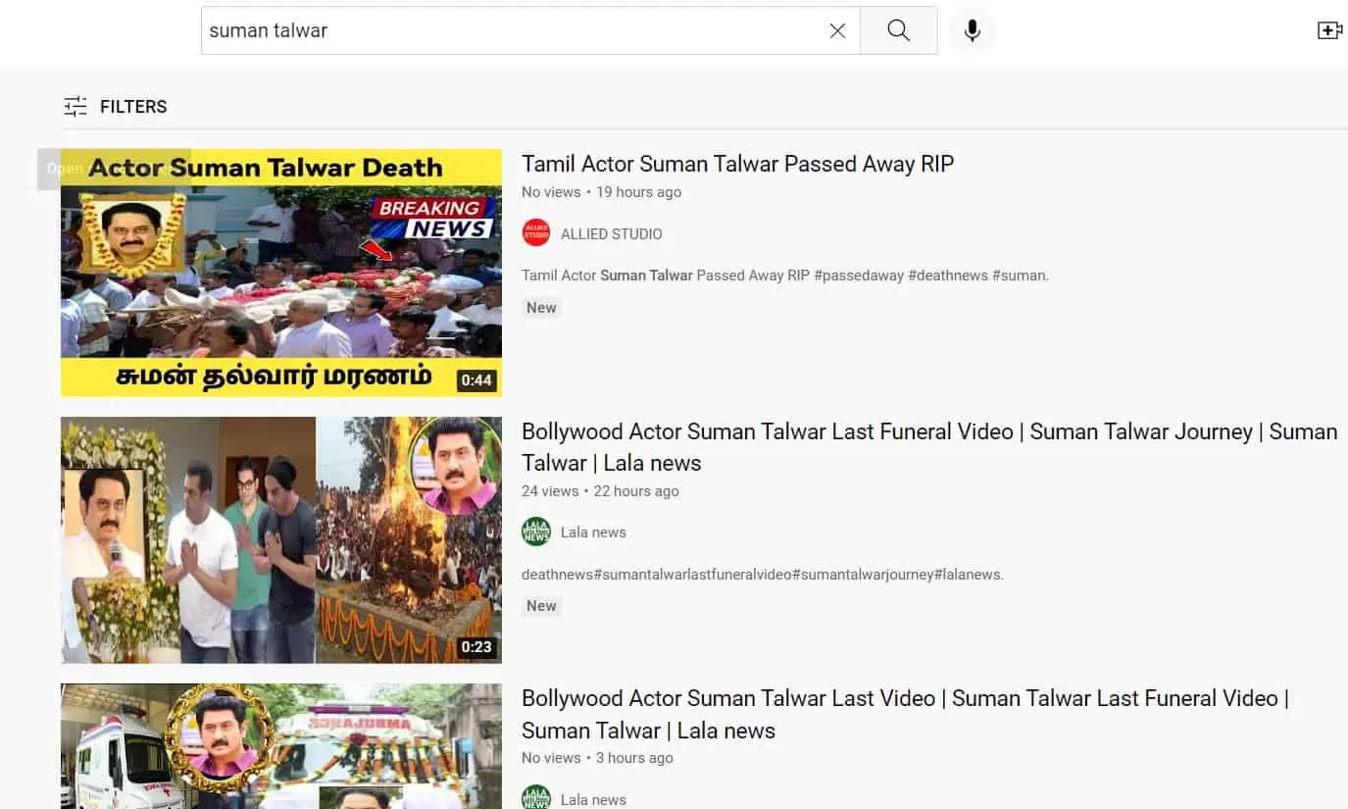Open 'Bollywood Actor Suman Talwar Last Funeral Video' title
The image size is (1348, 809).
929,447
